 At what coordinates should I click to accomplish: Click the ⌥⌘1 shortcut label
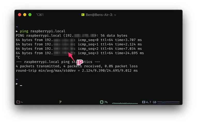[40, 15]
